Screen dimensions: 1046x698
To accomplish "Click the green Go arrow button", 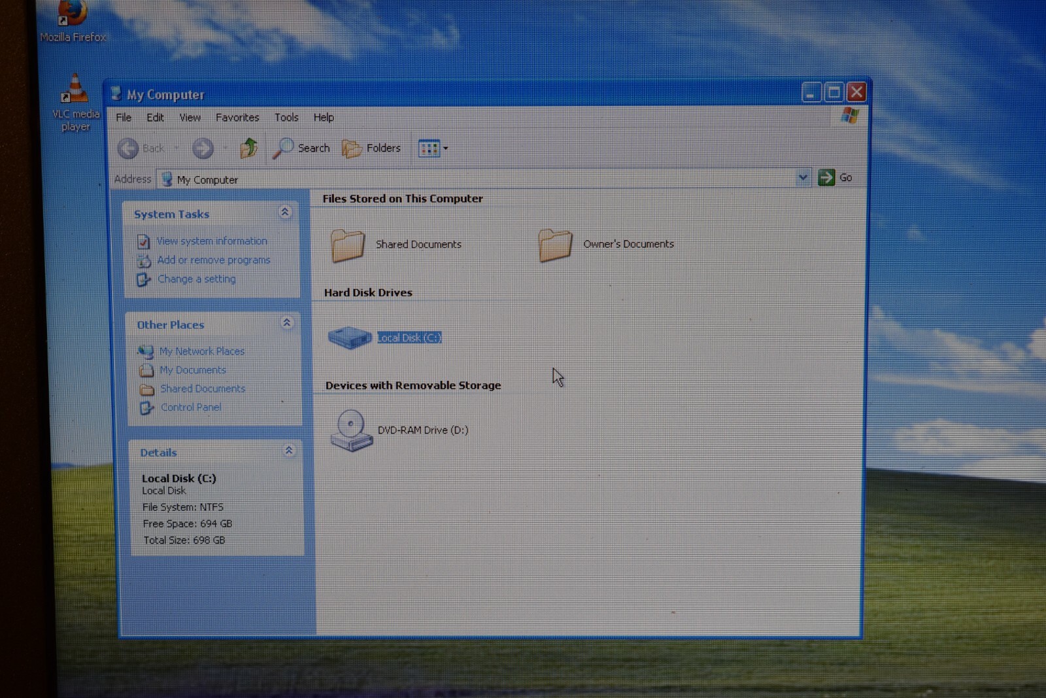I will [826, 177].
